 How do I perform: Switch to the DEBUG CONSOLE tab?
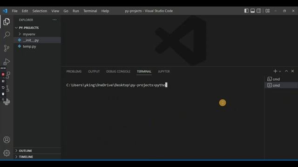click(x=118, y=71)
